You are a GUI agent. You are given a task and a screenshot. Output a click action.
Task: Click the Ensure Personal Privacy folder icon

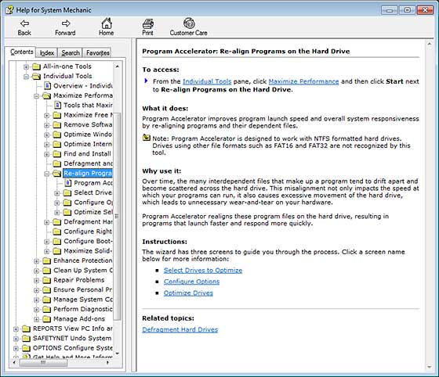tap(47, 290)
